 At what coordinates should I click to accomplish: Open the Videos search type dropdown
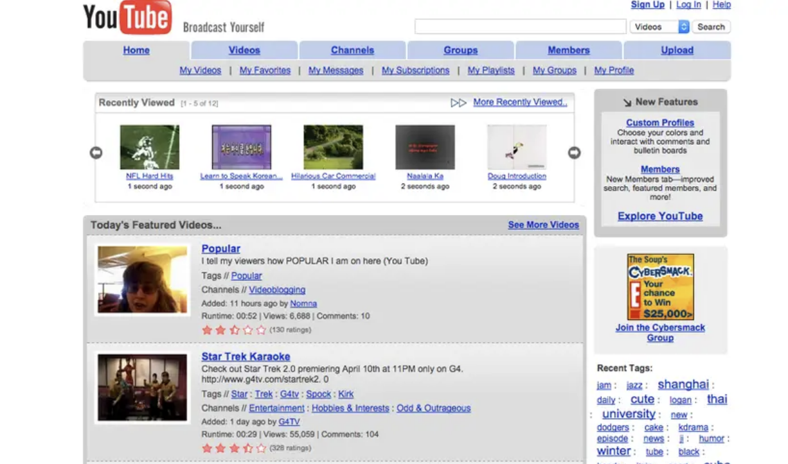659,27
